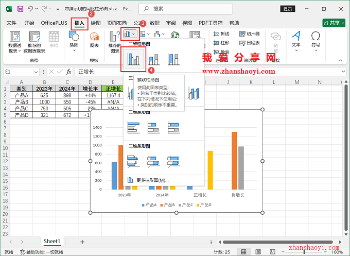The width and height of the screenshot is (350, 256).
Task: Switch to the 数据 ribbon tab
Action: [x=154, y=23]
